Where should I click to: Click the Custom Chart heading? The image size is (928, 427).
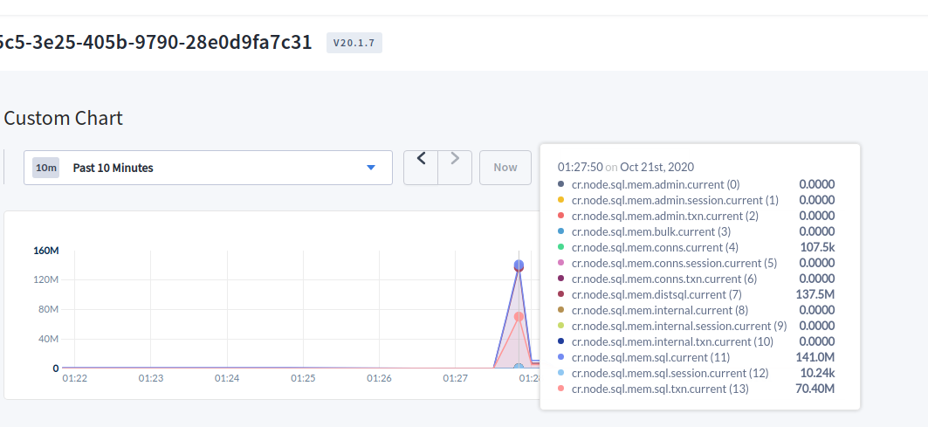pos(64,118)
